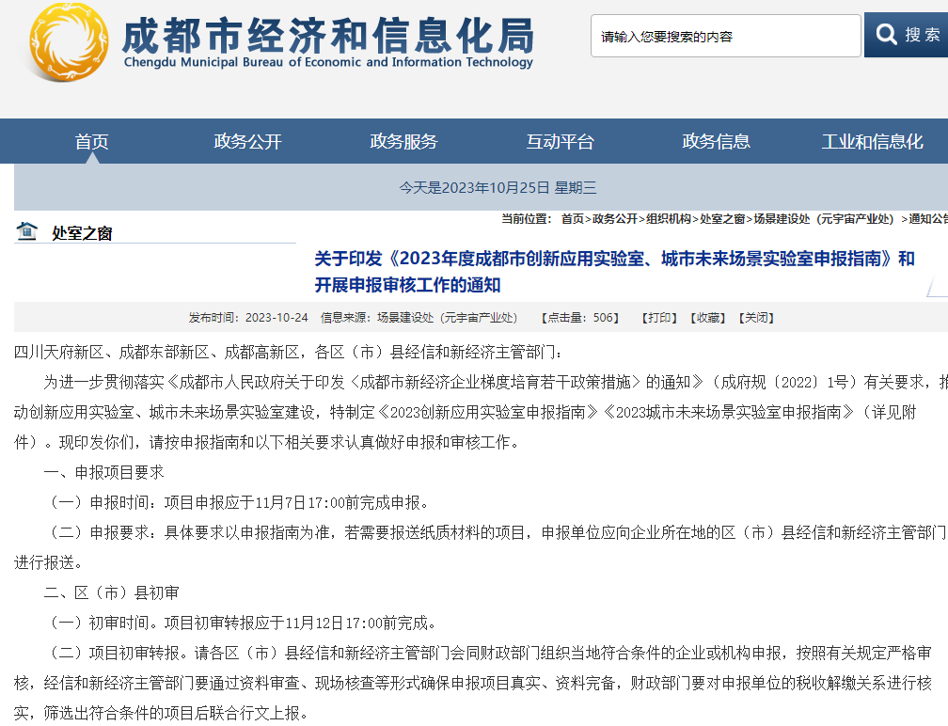The height and width of the screenshot is (726, 948).
Task: Select the 政务服务 navigation item
Action: (x=404, y=141)
